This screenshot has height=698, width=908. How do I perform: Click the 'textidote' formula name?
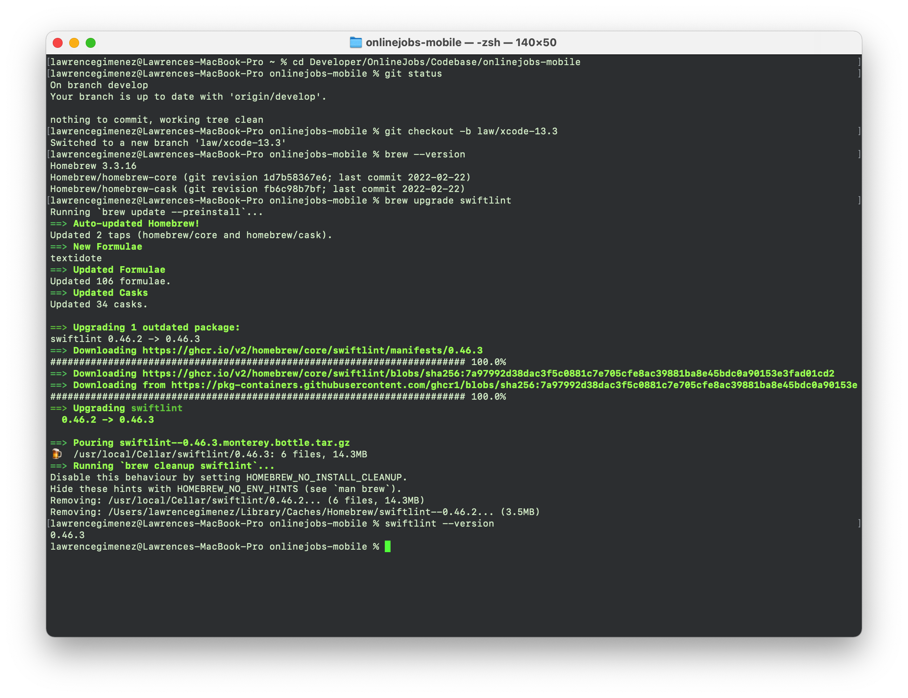76,258
